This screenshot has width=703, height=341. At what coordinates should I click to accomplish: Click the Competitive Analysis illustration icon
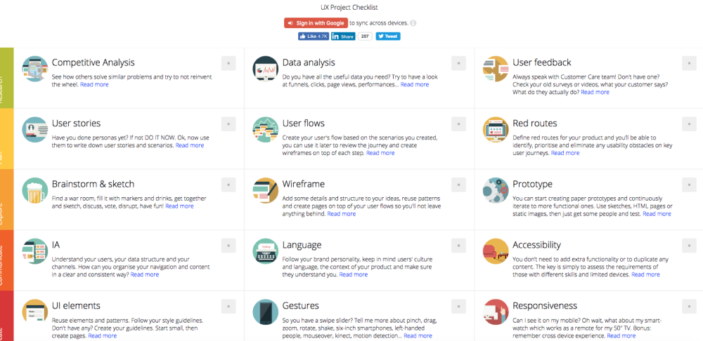35,69
